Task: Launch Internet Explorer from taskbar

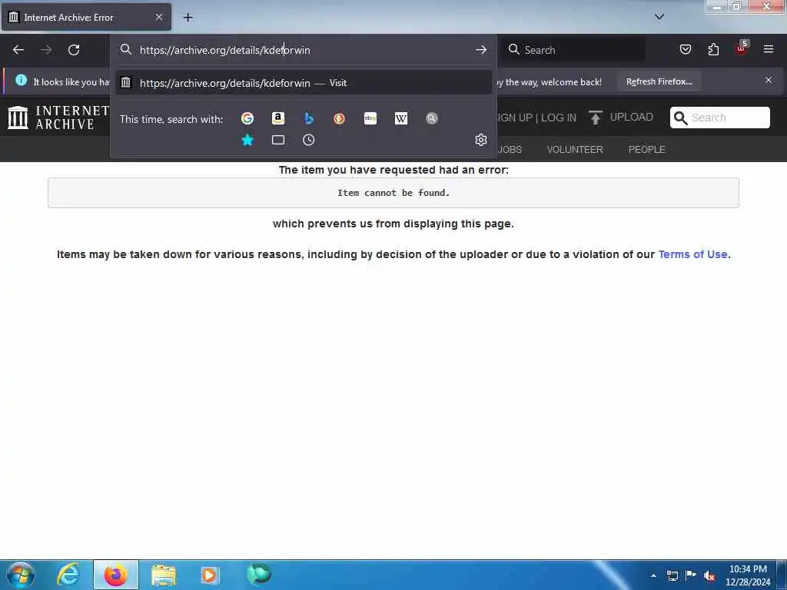Action: [x=68, y=575]
